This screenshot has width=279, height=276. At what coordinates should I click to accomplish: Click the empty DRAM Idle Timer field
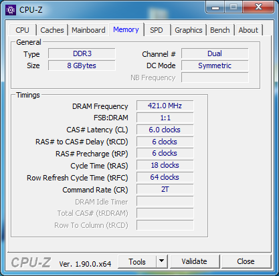pyautogui.click(x=165, y=201)
